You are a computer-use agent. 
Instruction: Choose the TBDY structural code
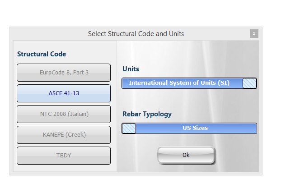pyautogui.click(x=64, y=156)
